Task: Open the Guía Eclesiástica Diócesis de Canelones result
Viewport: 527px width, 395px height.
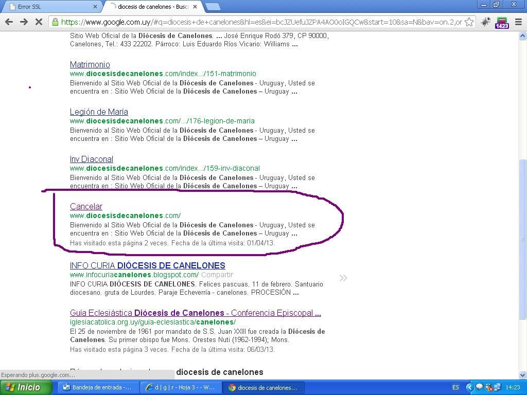Action: (195, 313)
